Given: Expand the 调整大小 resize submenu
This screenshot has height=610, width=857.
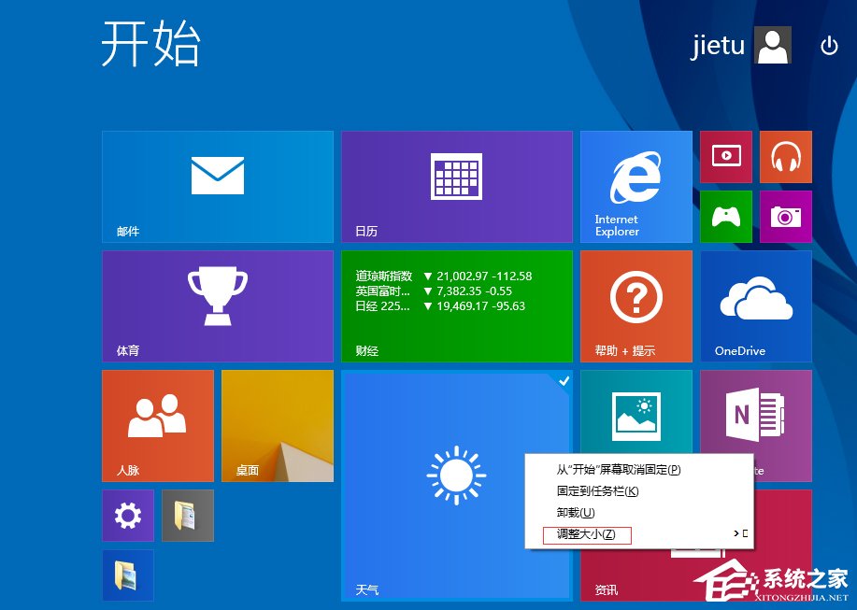Looking at the screenshot, I should [584, 536].
